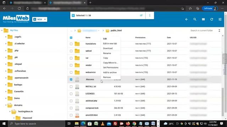Collapse the hostingideas.in tree folder

[x=10, y=111]
